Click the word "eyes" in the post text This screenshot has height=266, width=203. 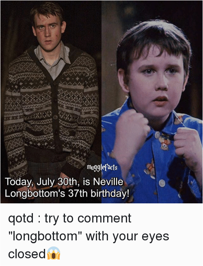(x=155, y=236)
